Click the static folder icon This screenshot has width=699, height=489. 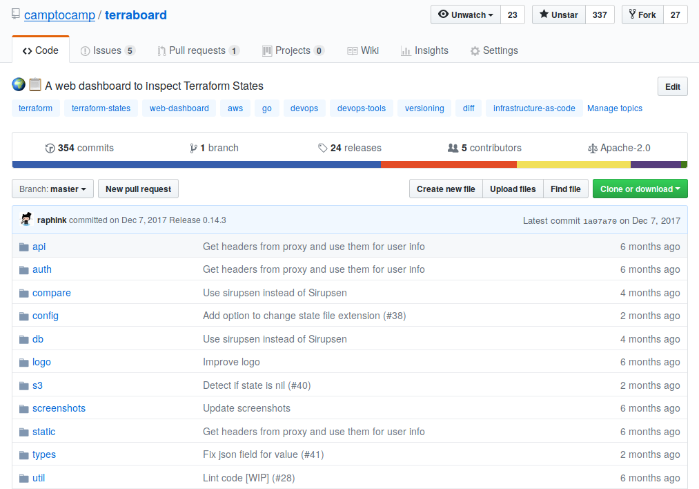pos(24,432)
